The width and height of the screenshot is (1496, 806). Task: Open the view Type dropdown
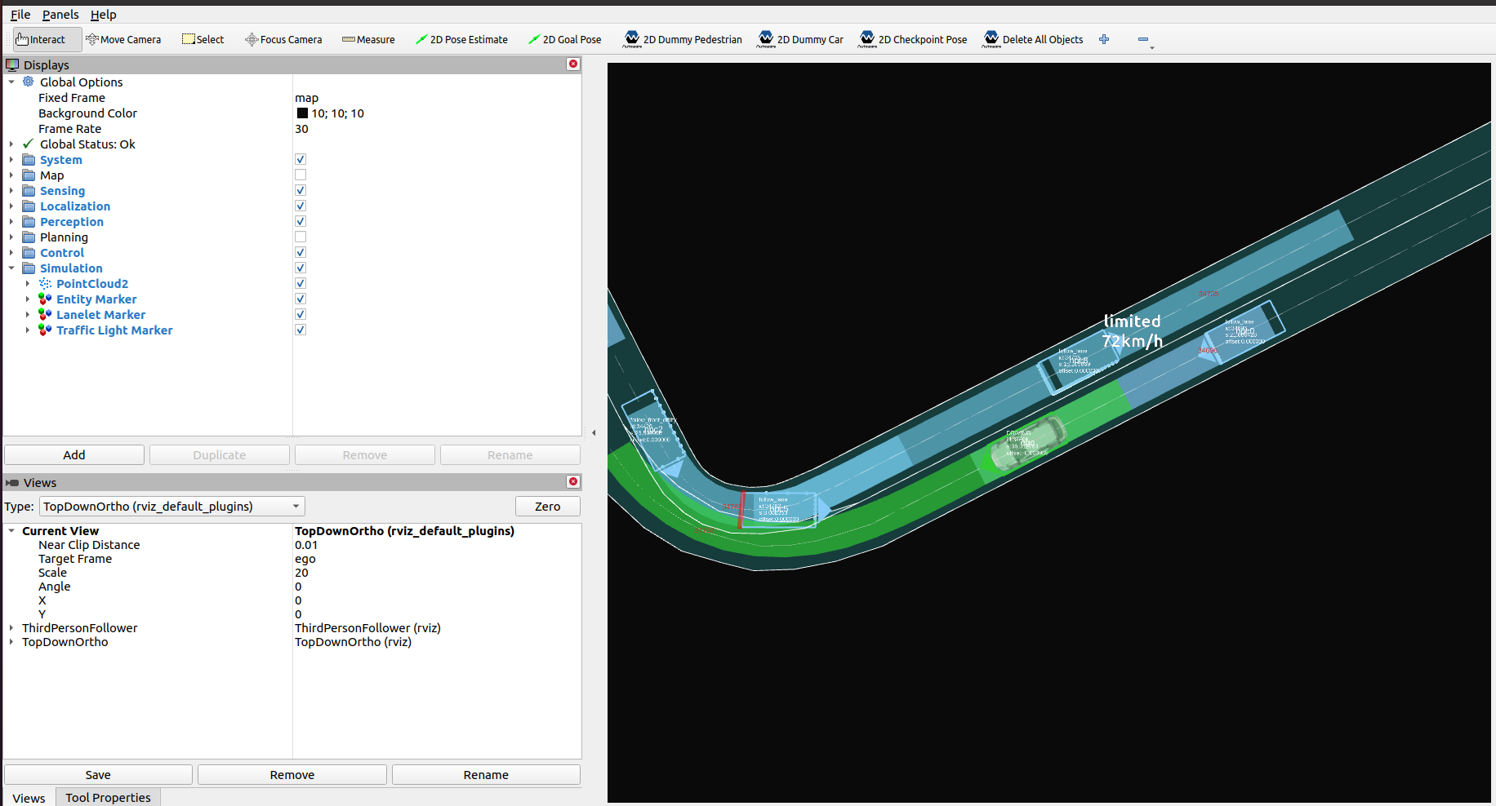tap(171, 507)
